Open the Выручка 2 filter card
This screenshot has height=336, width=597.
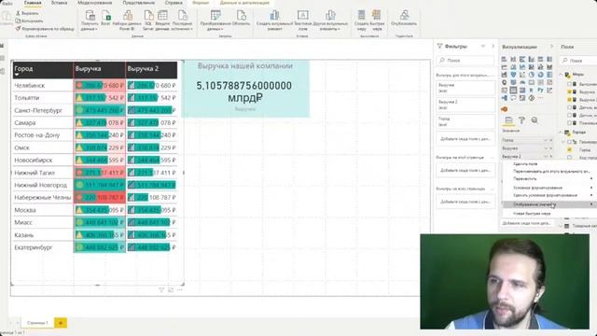[x=465, y=105]
